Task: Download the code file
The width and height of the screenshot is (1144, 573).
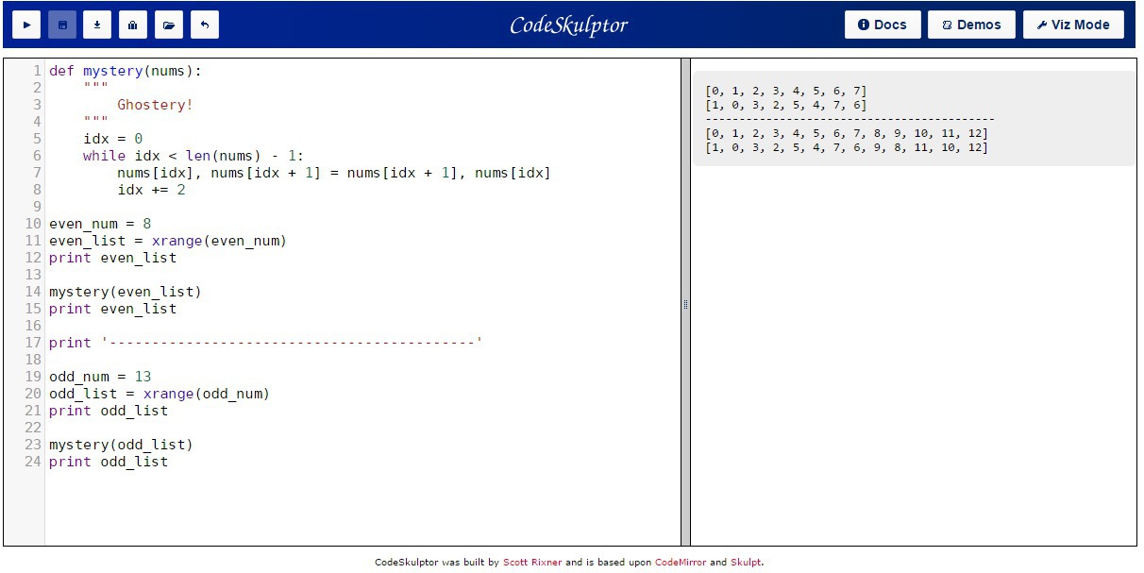Action: pyautogui.click(x=97, y=25)
